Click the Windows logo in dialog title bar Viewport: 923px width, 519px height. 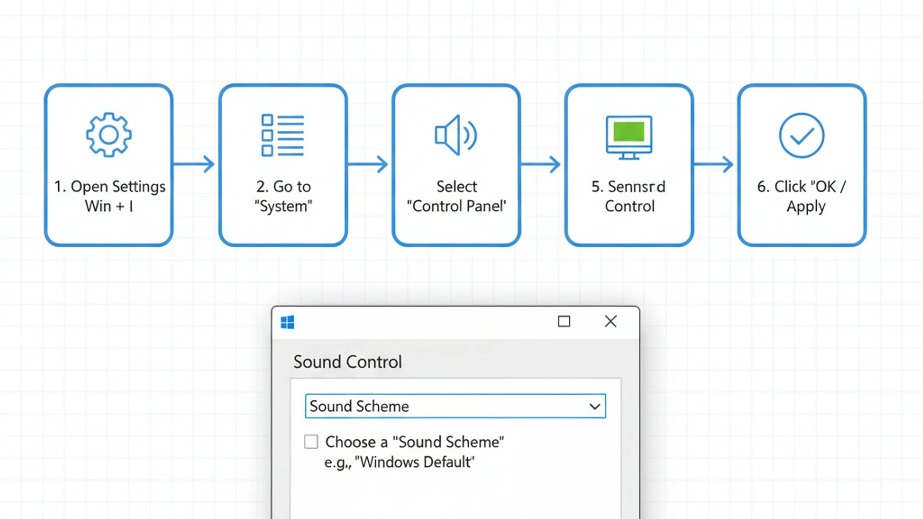[287, 322]
